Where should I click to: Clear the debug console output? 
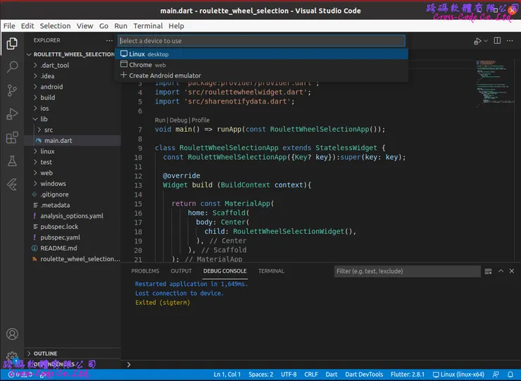[x=489, y=271]
